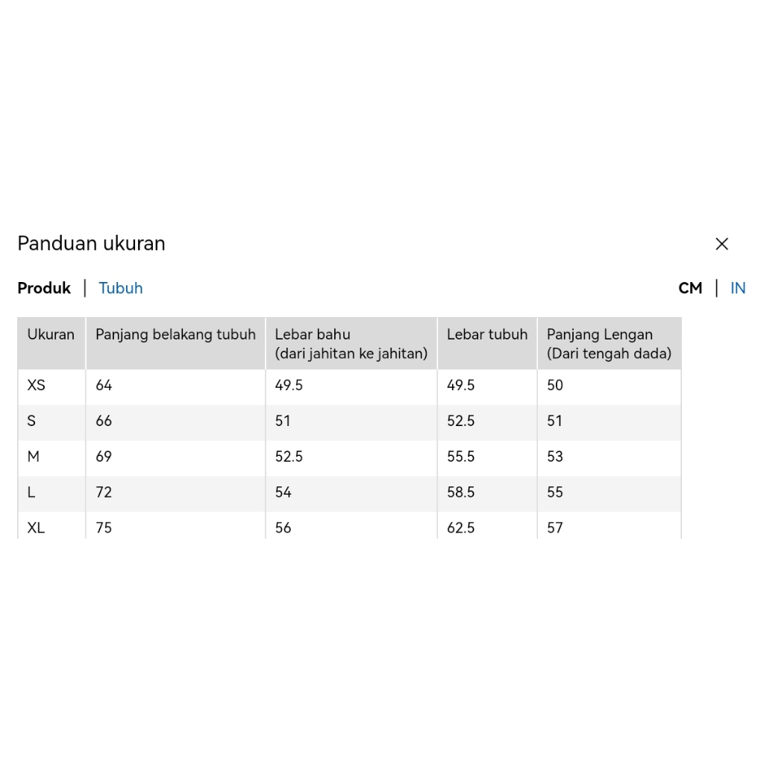This screenshot has height=764, width=764.
Task: Select the S size row label
Action: pyautogui.click(x=31, y=421)
